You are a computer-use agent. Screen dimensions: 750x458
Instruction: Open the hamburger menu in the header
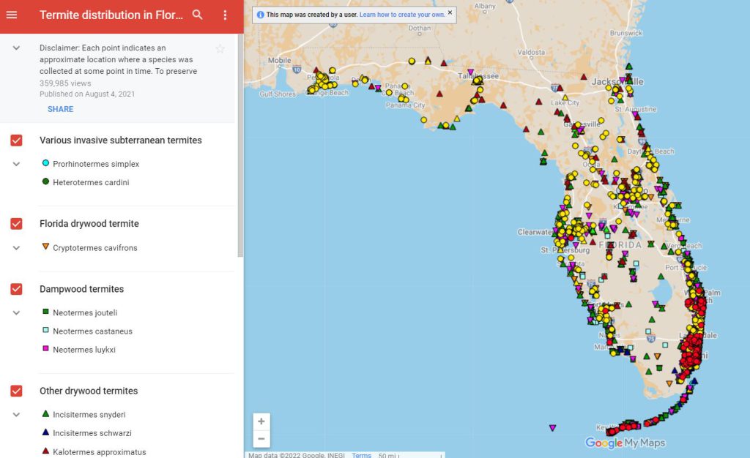click(12, 15)
